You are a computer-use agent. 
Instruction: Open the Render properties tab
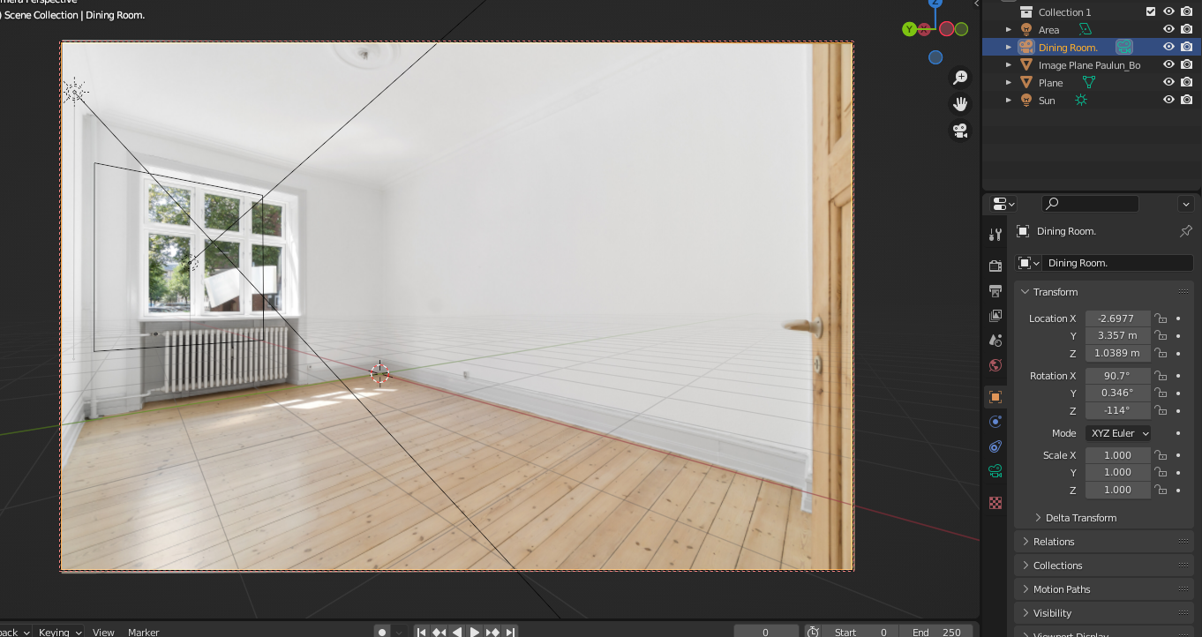pyautogui.click(x=995, y=266)
